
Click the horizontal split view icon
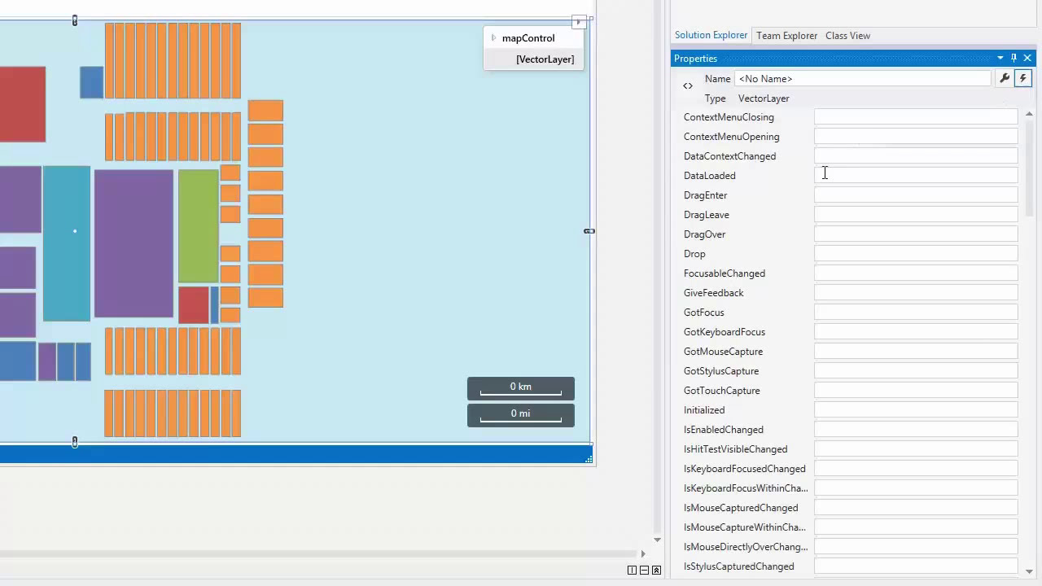coord(644,570)
